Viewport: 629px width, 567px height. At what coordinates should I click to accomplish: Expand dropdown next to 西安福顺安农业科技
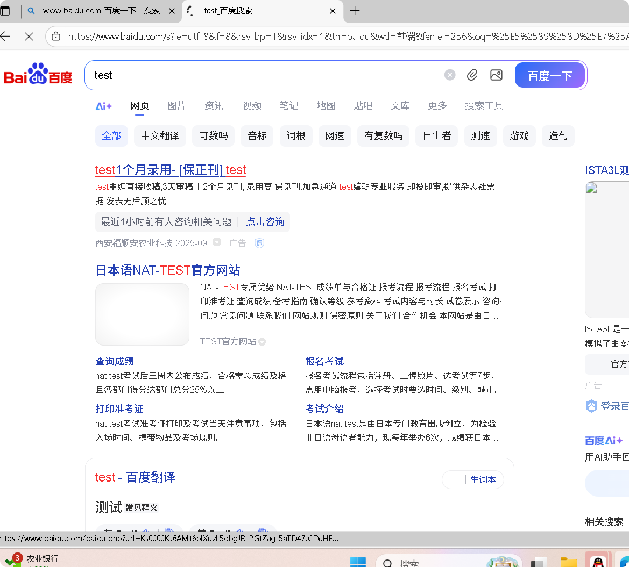(x=217, y=242)
